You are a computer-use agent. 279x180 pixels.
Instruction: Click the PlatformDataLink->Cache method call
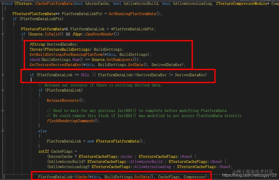[82, 177]
